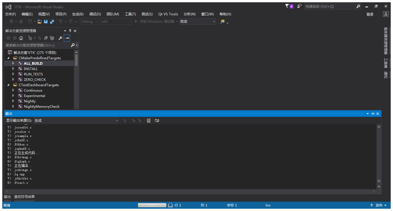This screenshot has width=393, height=211.
Task: Clear all output icon
Action: tap(148, 121)
